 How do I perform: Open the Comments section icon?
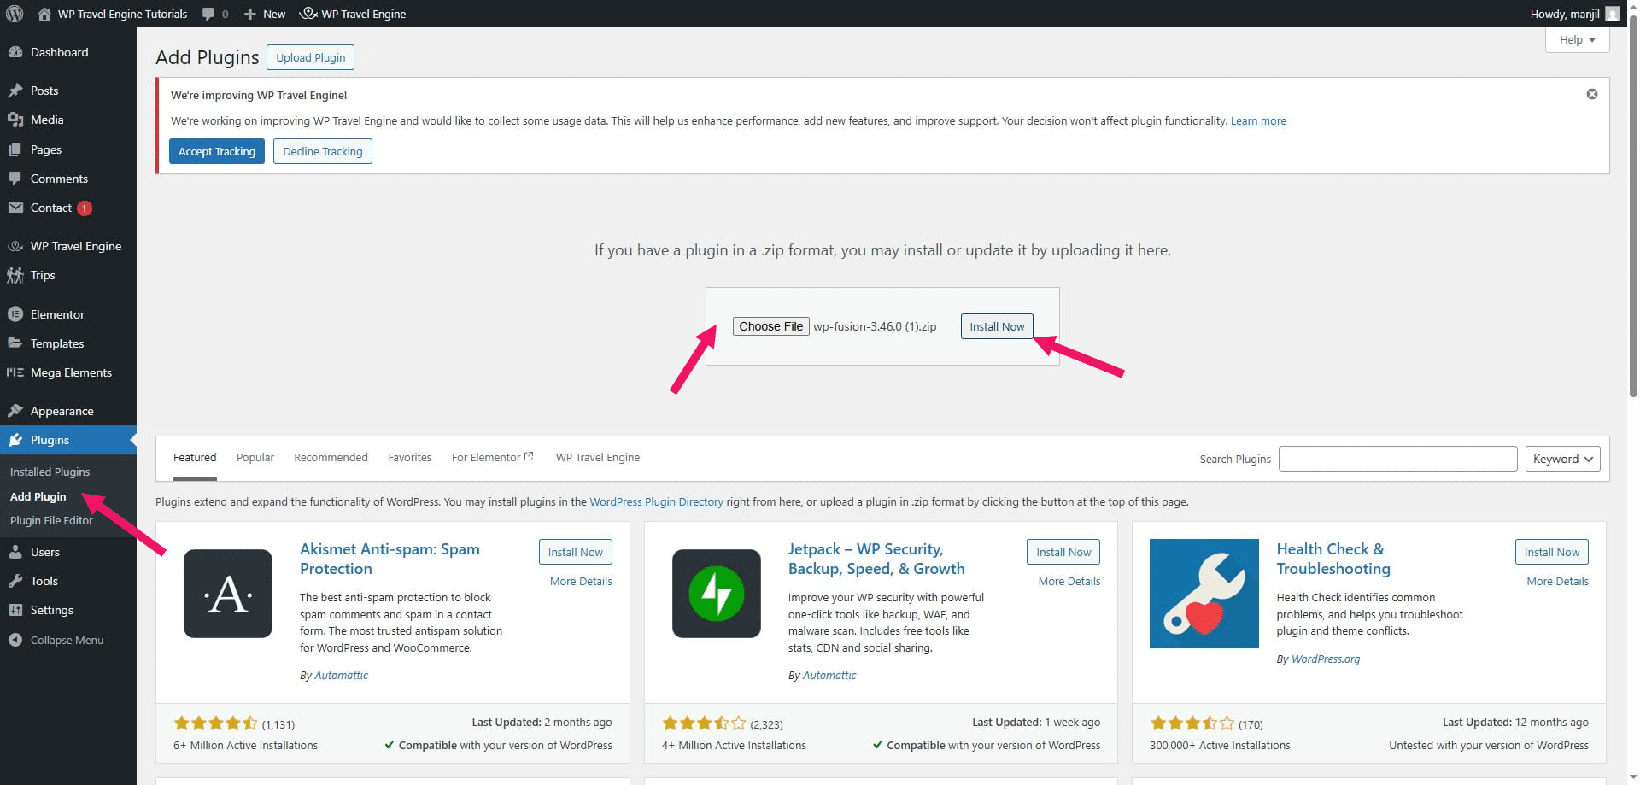click(17, 179)
